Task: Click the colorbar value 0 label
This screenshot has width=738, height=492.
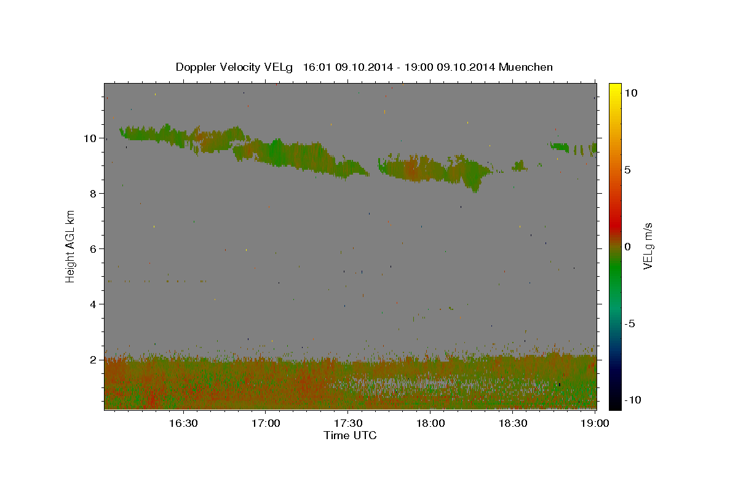Action: coord(627,247)
